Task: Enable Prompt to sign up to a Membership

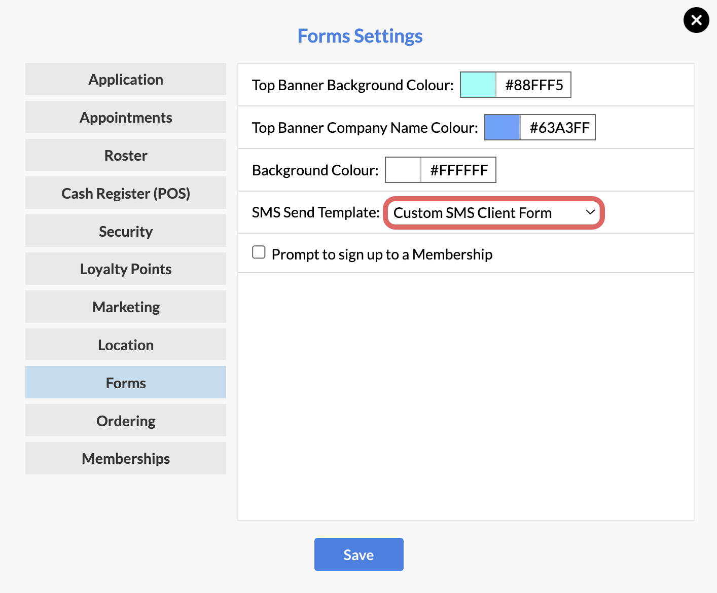Action: tap(259, 252)
